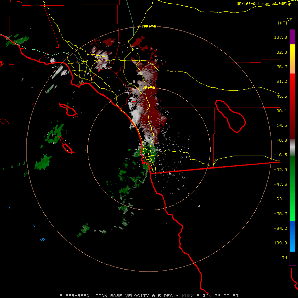Select the 92.3 legend value
This screenshot has width=298, height=298.
click(282, 52)
